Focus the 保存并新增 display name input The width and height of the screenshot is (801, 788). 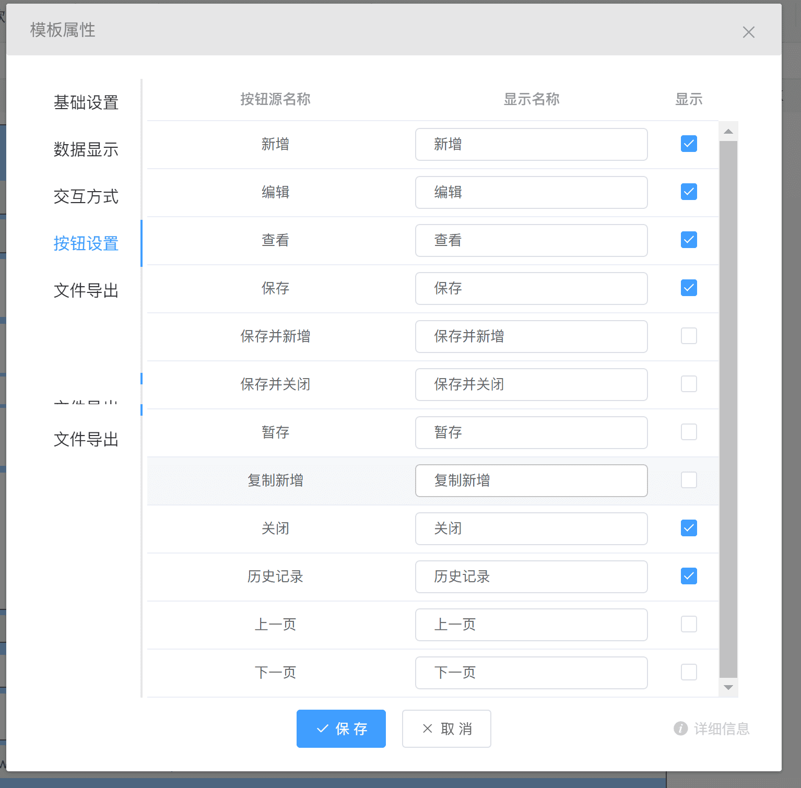click(x=531, y=336)
